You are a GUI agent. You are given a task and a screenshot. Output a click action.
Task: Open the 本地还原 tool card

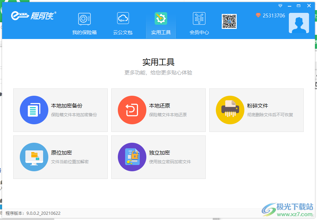pos(158,110)
